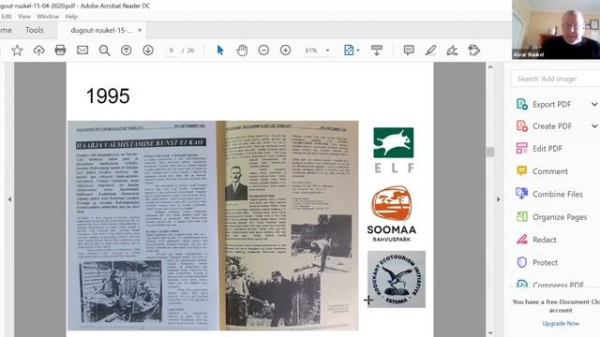Screen dimensions: 600x337
Task: Go to previous page up-arrow icon
Action: coord(127,50)
